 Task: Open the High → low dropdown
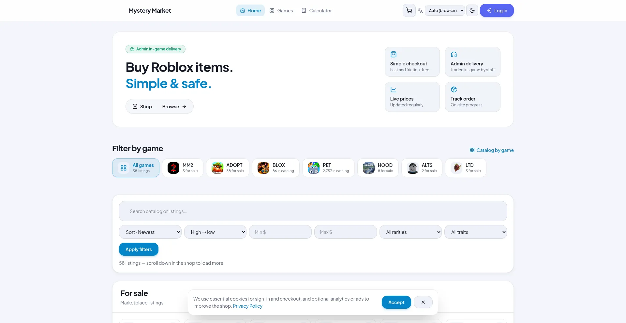tap(215, 232)
